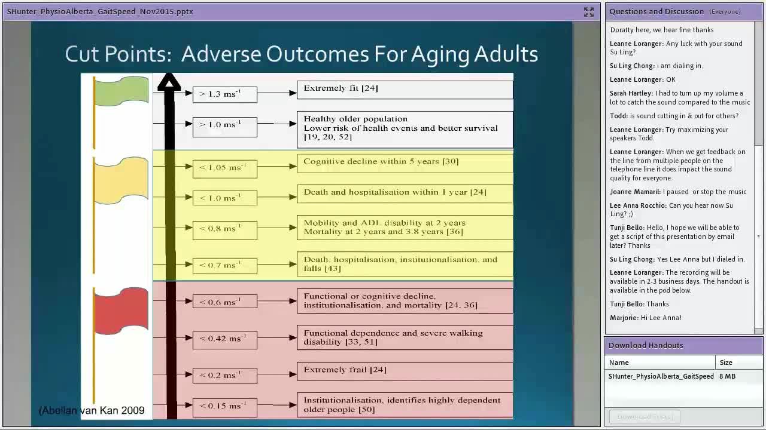Screen dimensions: 766x430
Task: Click the Questions and Discussion pod title
Action: tap(656, 11)
